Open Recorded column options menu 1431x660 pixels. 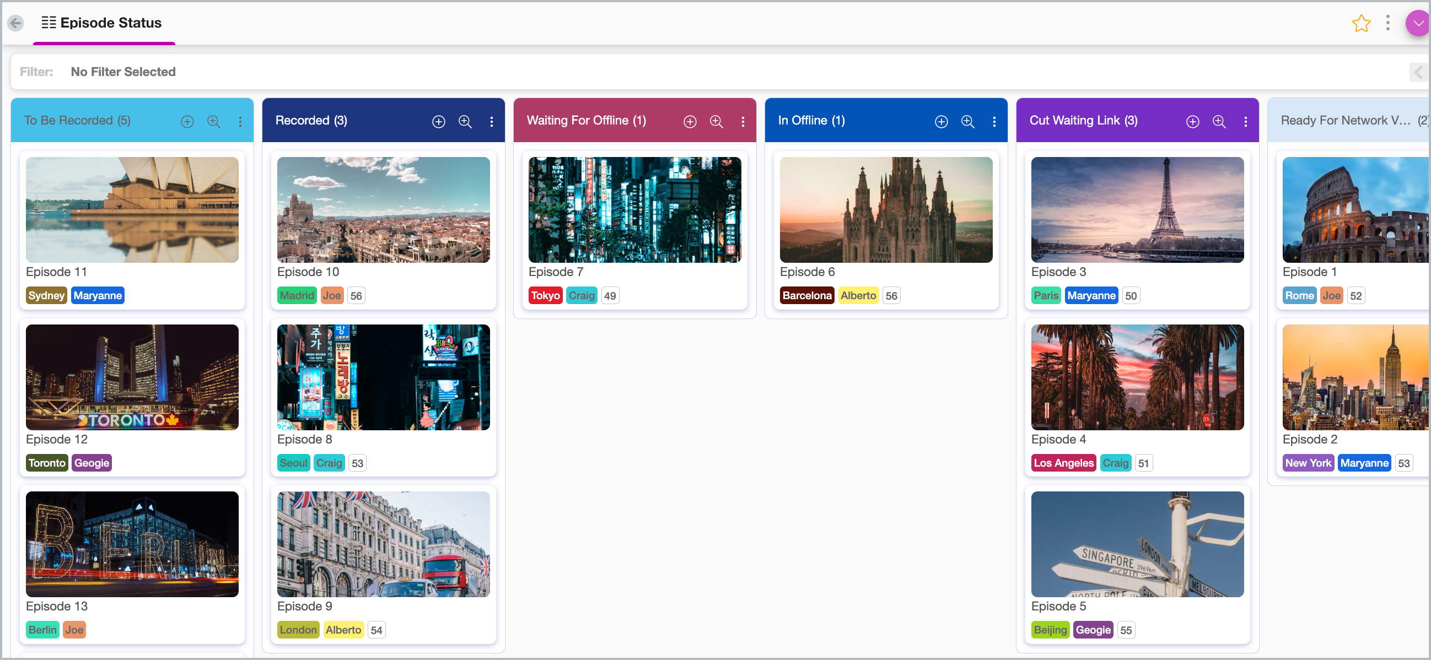tap(492, 122)
